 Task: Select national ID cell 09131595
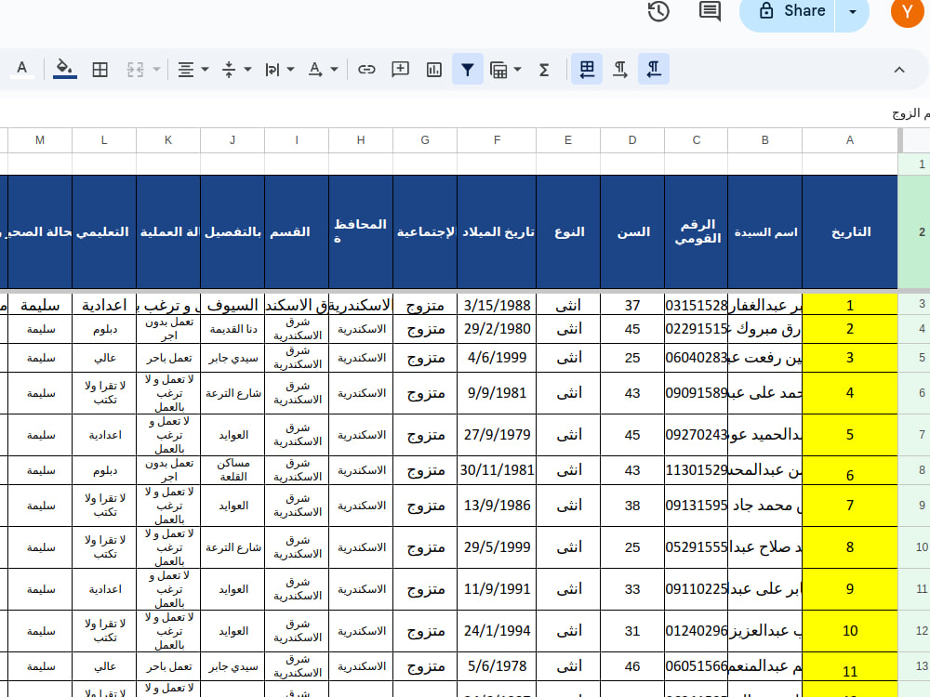[x=697, y=506]
